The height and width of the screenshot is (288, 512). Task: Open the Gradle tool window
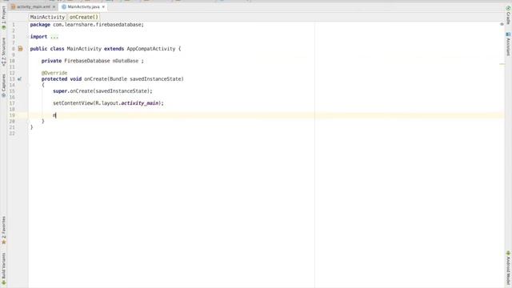click(508, 15)
